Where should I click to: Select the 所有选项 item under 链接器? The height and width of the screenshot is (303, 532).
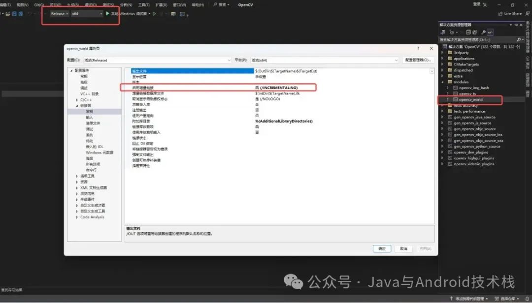[93, 164]
